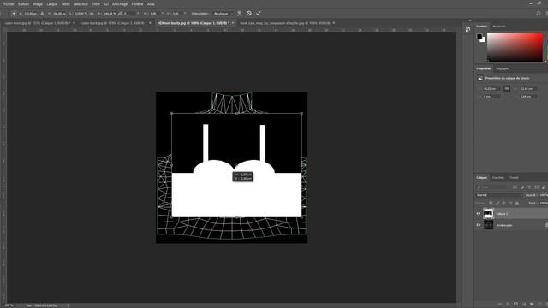Viewport: 548px width, 308px height.
Task: Open the Calque menu
Action: click(51, 4)
